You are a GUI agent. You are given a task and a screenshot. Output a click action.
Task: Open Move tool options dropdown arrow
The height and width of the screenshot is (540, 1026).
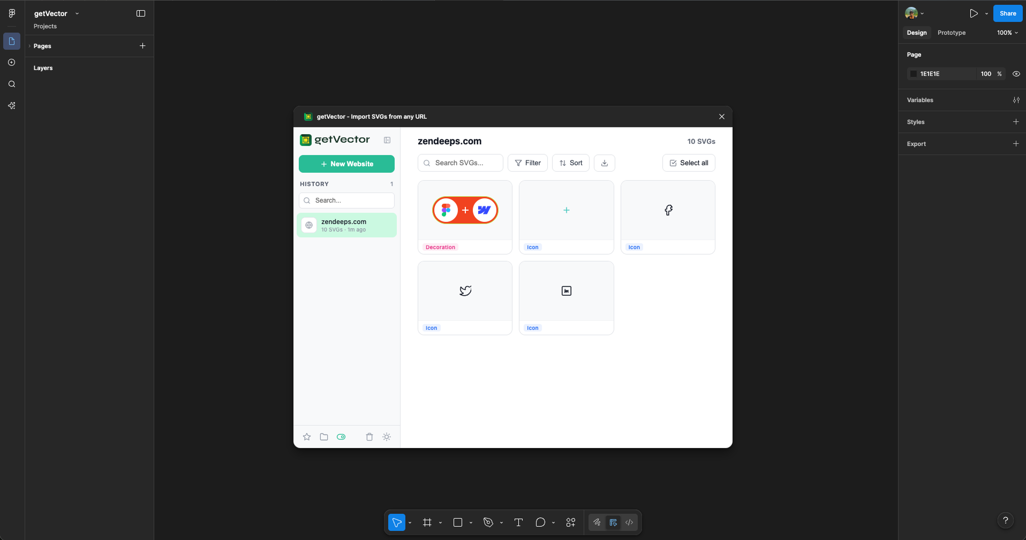click(x=410, y=522)
